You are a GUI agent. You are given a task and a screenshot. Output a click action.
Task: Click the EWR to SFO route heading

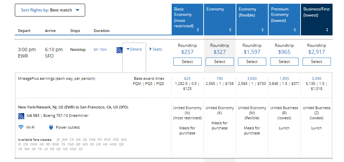(73, 107)
